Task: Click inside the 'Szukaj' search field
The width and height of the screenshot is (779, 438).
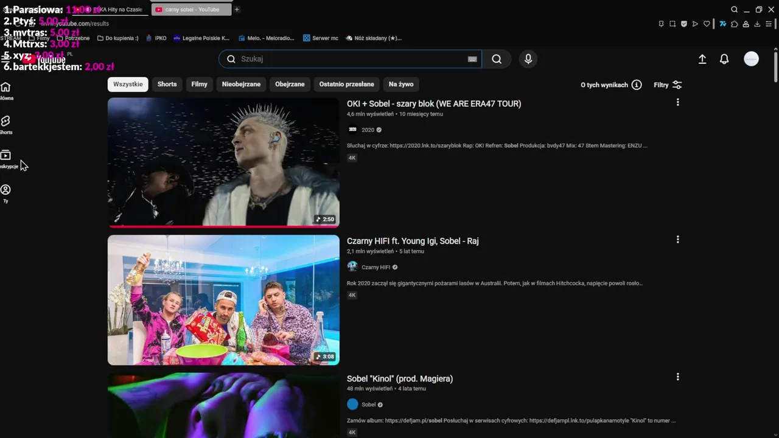Action: tap(350, 59)
